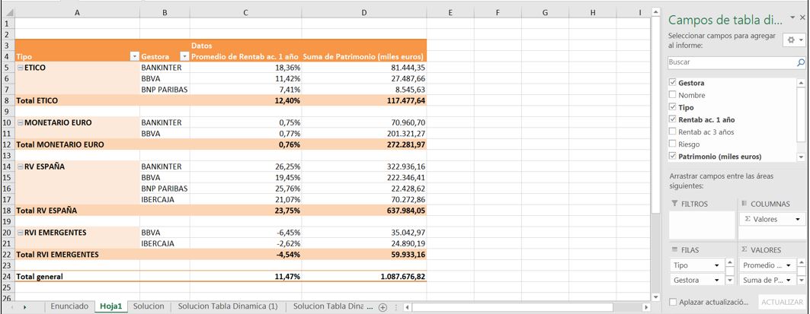This screenshot has height=314, width=810.
Task: Select column A header
Action: (x=77, y=12)
